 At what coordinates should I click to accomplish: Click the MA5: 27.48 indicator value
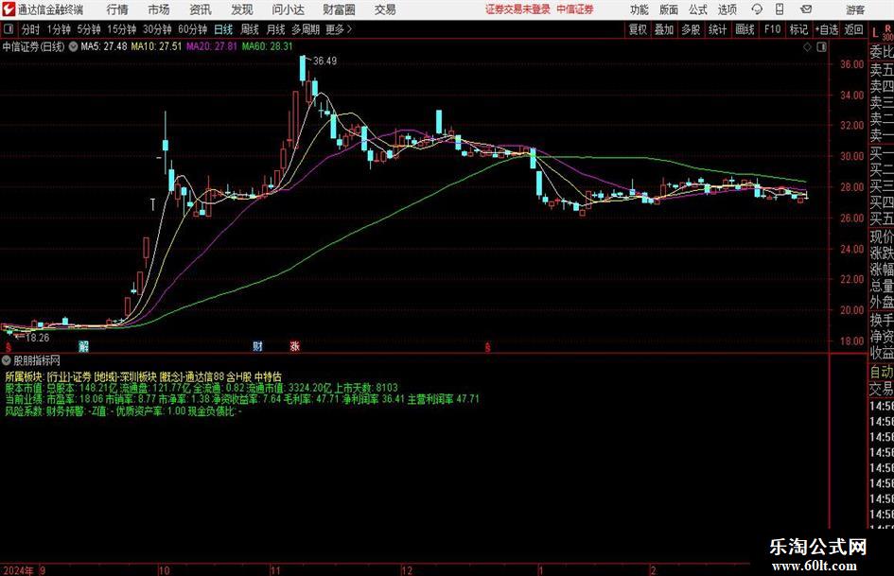click(104, 46)
